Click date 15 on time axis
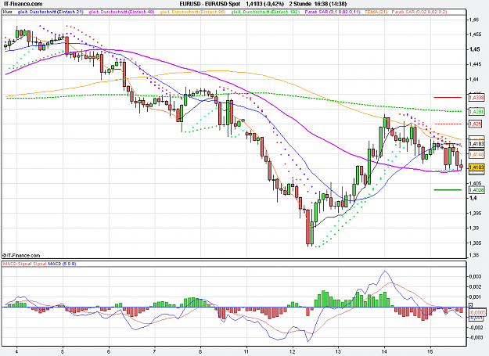 pos(430,351)
